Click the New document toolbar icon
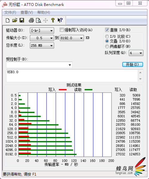 [x=8, y=20]
